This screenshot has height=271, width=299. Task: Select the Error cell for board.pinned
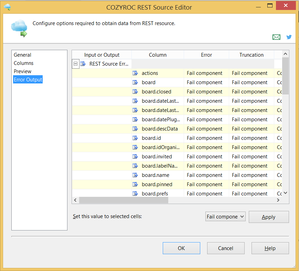(x=206, y=184)
